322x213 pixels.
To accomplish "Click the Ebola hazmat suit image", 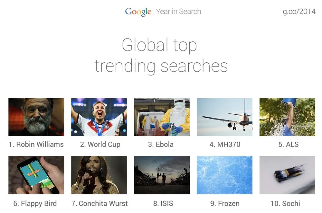I will click(x=162, y=117).
